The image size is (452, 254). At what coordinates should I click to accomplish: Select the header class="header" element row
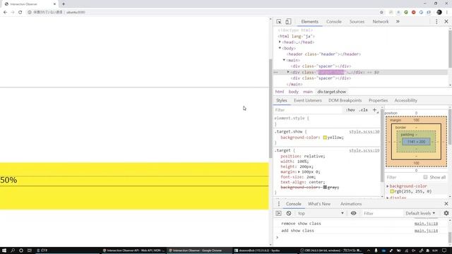323,54
